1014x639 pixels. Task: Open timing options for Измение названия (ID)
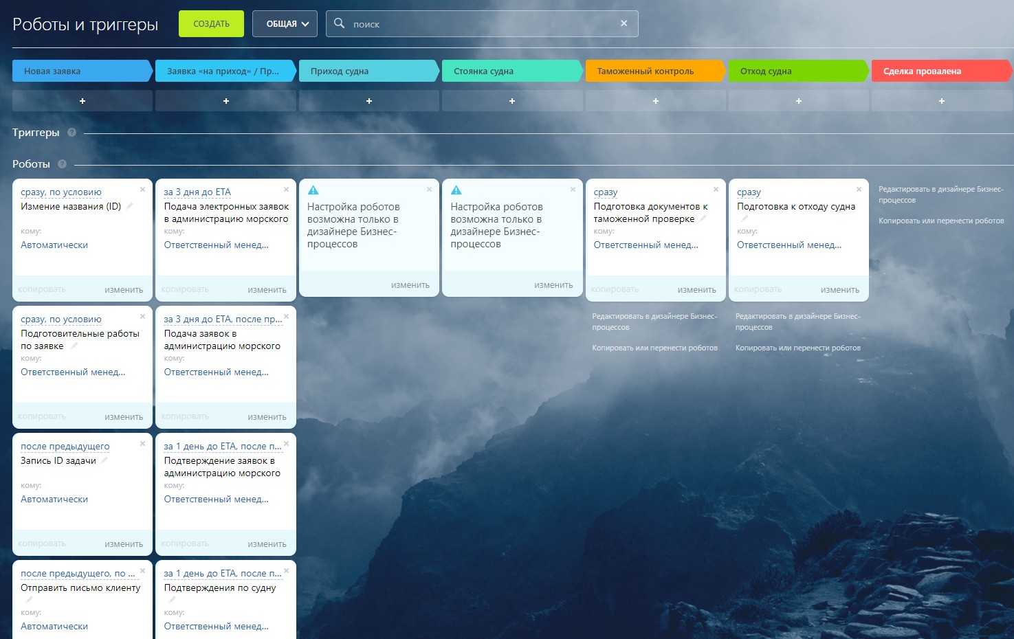tap(61, 192)
